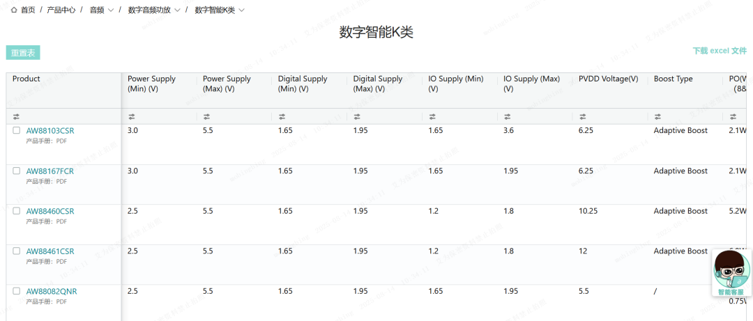This screenshot has height=321, width=753.
Task: Click 下载 excel 文件 download link
Action: (x=720, y=52)
